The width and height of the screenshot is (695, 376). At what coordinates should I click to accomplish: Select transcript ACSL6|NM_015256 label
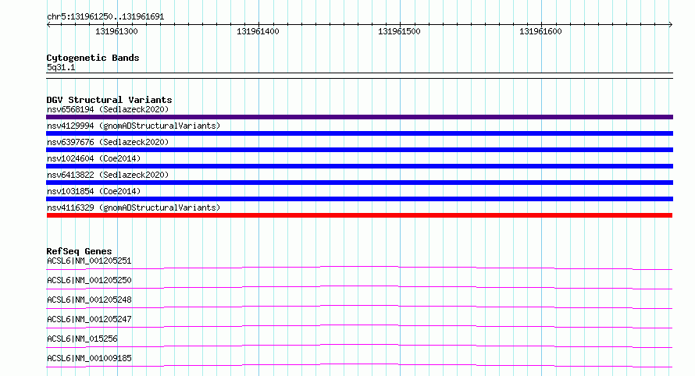(x=82, y=339)
